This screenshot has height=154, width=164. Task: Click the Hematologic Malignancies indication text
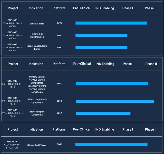pos(37,35)
